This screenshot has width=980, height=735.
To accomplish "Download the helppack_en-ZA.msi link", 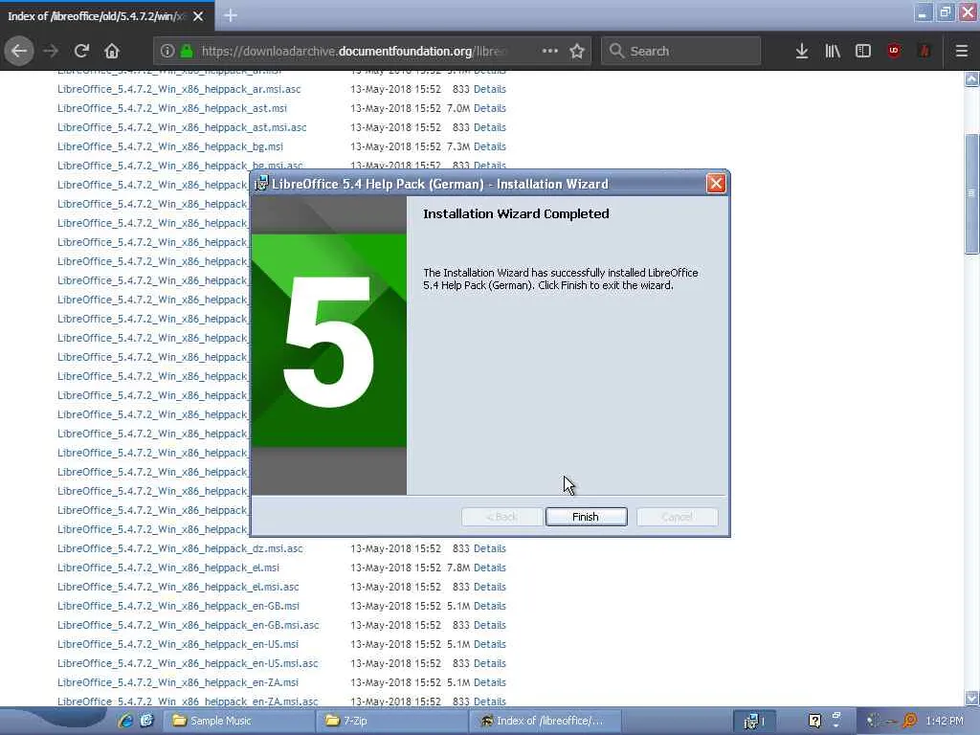I will point(177,682).
